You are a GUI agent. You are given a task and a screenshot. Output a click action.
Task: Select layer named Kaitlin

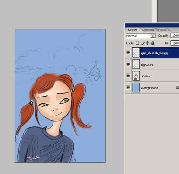(x=146, y=77)
